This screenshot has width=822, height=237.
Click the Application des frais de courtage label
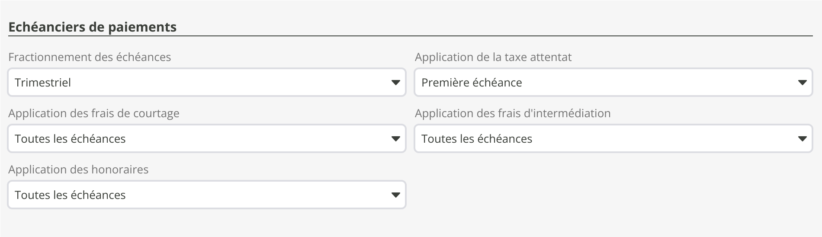[94, 113]
